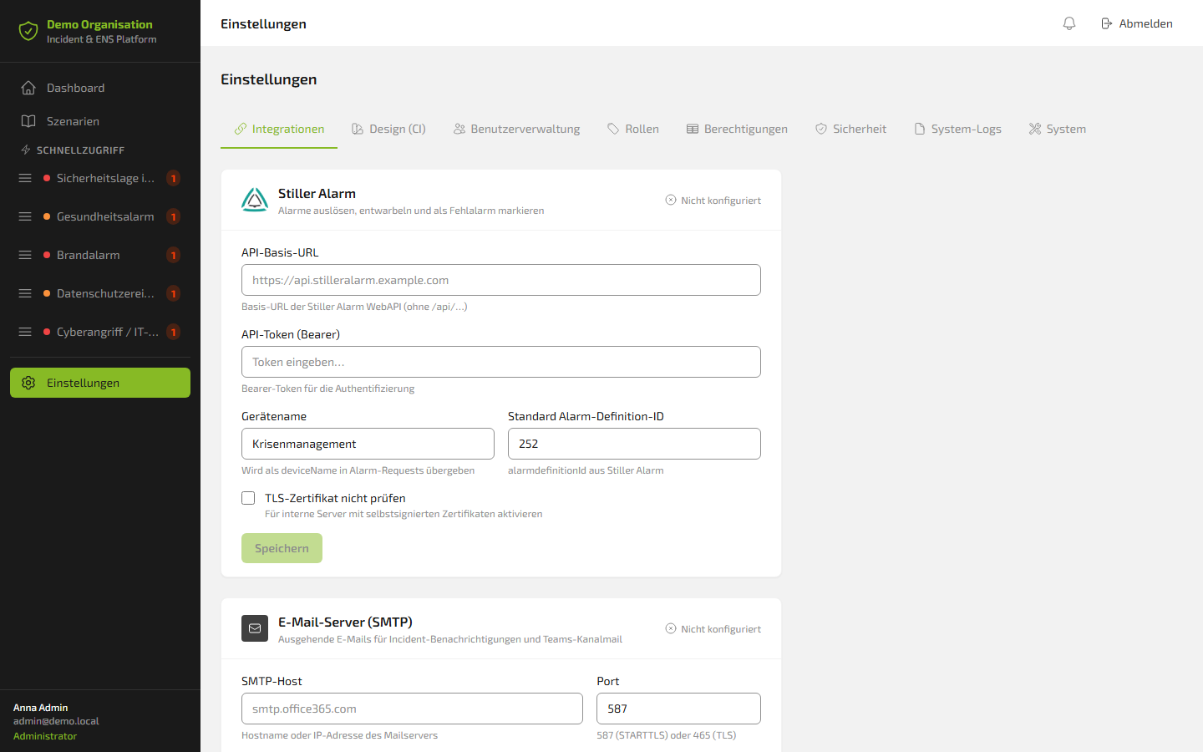This screenshot has height=752, width=1203.
Task: View the System-Logs tab
Action: [957, 129]
